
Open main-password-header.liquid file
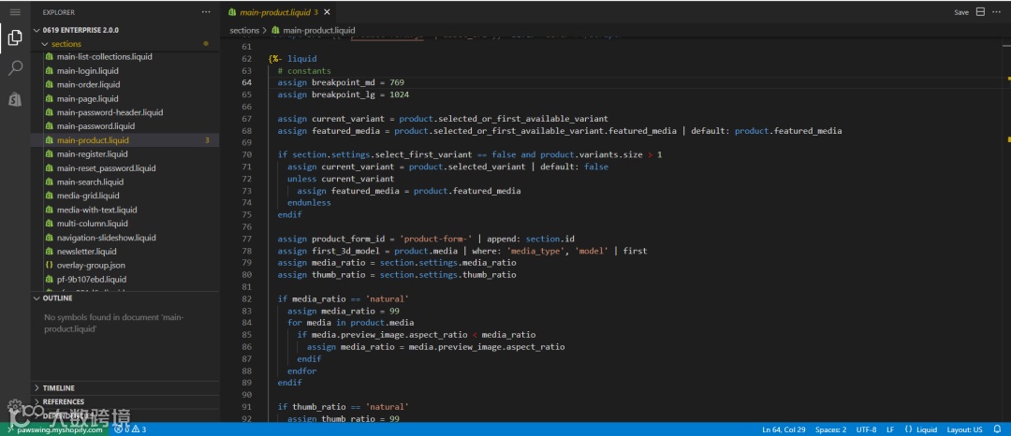coord(110,112)
